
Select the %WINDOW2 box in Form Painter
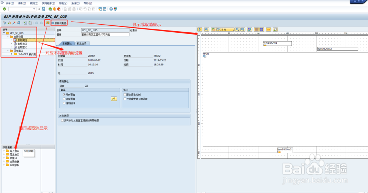click(337, 49)
